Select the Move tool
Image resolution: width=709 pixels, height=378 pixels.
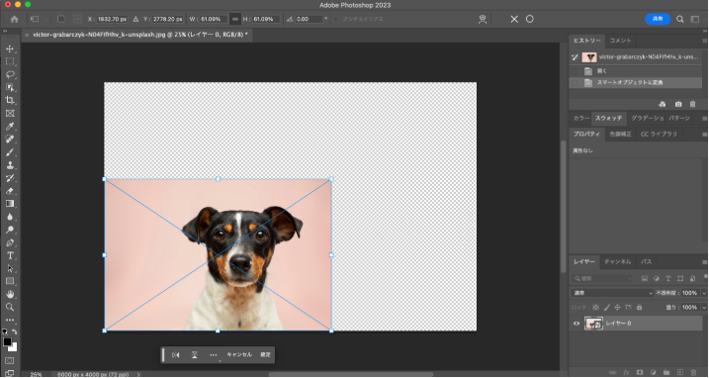pyautogui.click(x=10, y=48)
